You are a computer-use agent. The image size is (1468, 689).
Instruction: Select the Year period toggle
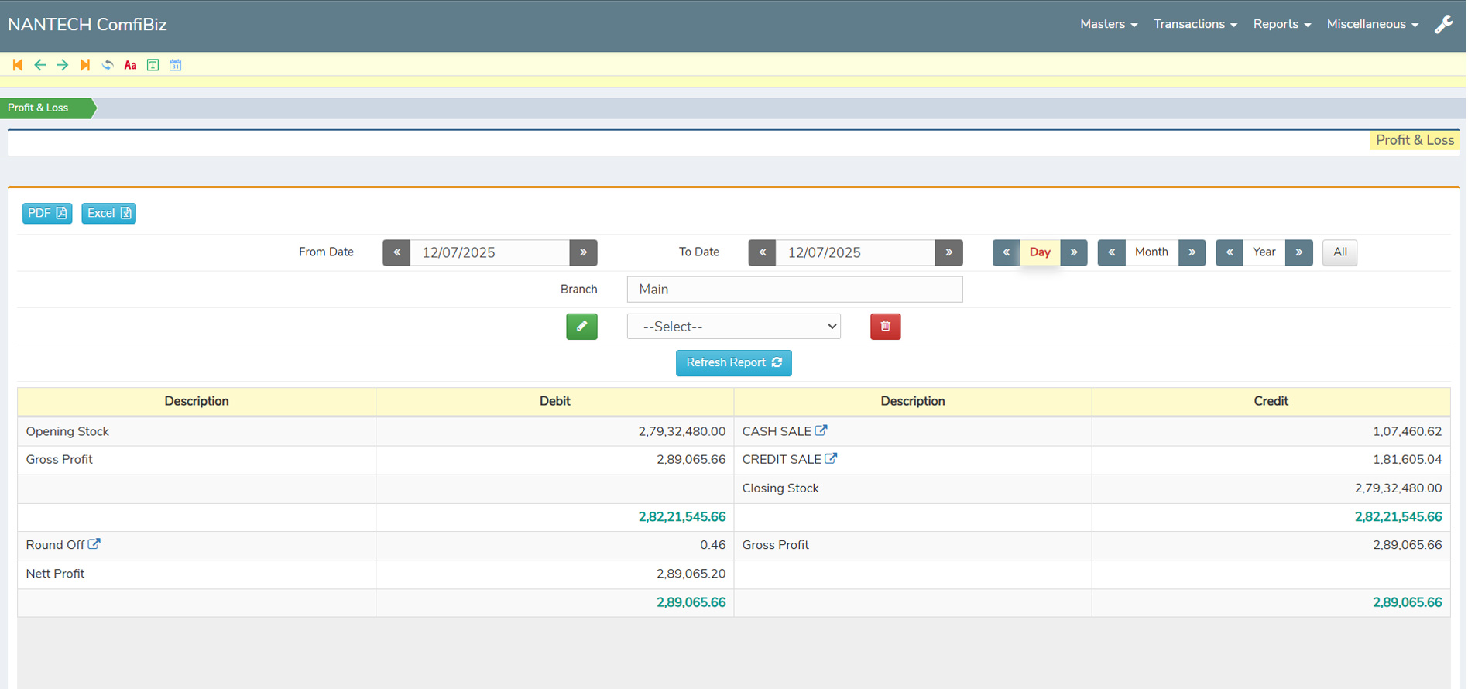coord(1264,252)
